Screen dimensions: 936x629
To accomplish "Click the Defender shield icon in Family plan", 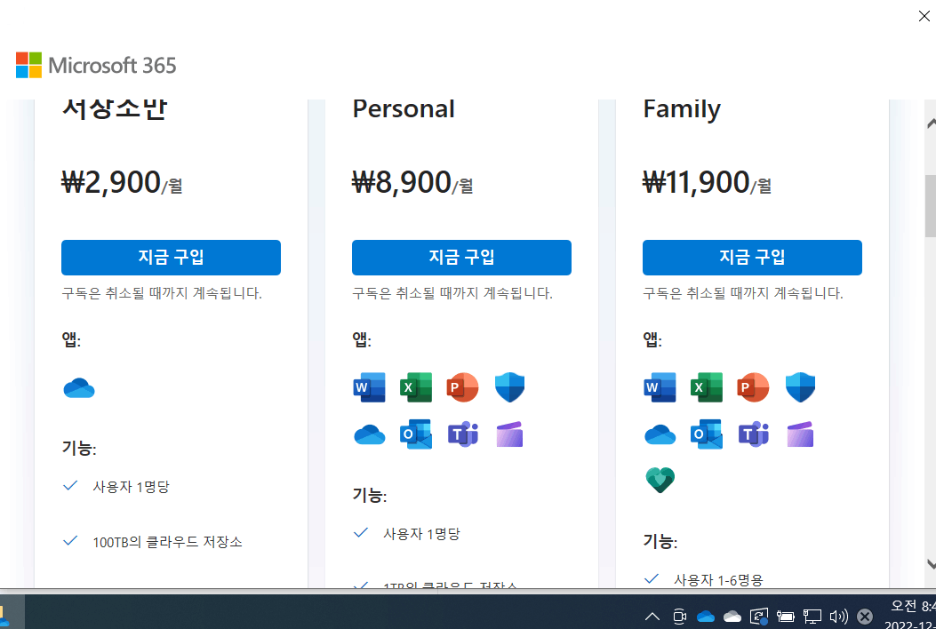I will coord(801,387).
